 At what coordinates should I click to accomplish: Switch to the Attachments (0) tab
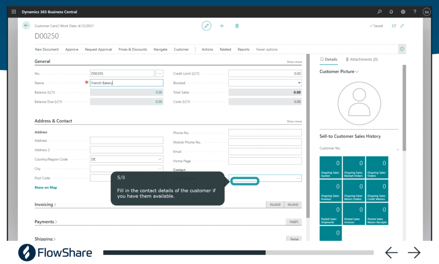361,59
